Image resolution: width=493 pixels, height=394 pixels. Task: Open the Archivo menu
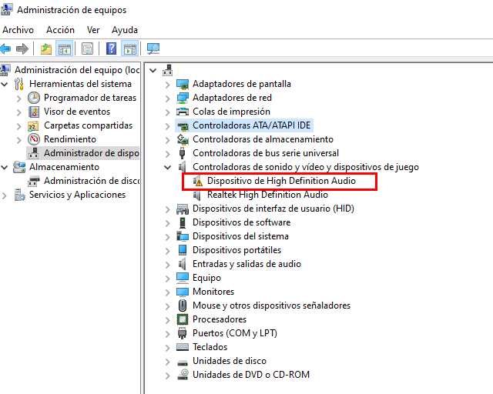18,30
